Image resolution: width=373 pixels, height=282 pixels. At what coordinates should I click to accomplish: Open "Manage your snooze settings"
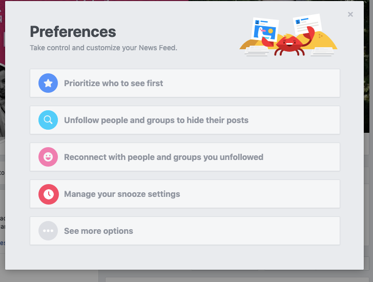click(122, 194)
